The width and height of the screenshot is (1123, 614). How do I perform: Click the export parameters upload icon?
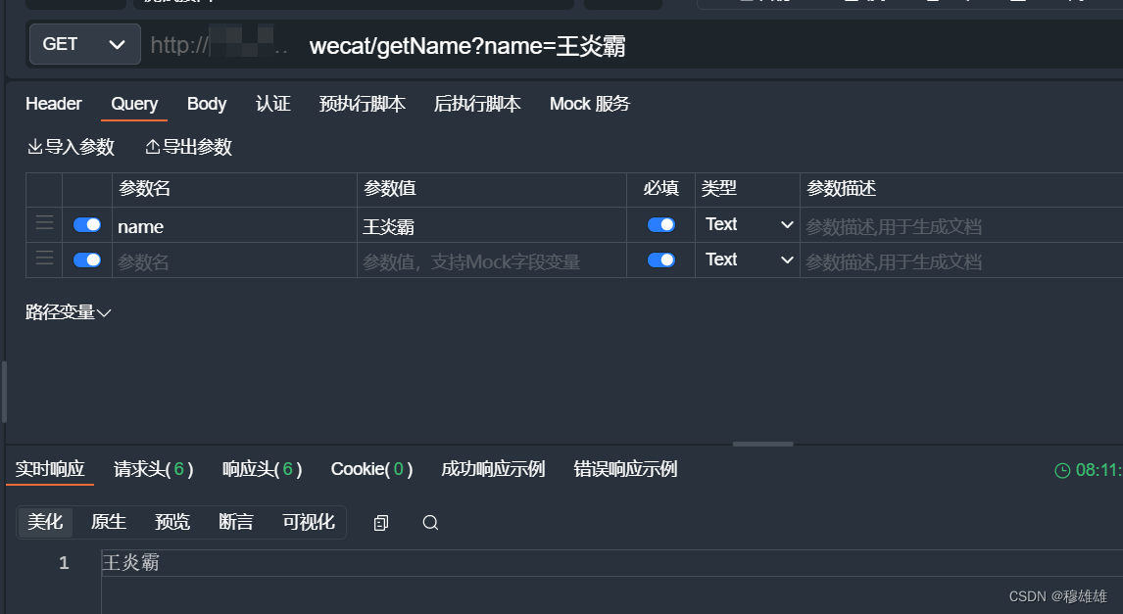click(153, 146)
